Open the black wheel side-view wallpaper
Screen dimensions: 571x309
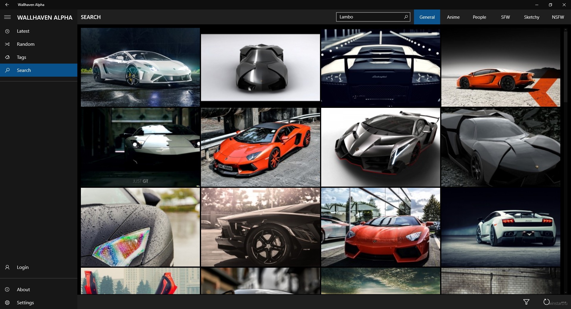(x=261, y=227)
